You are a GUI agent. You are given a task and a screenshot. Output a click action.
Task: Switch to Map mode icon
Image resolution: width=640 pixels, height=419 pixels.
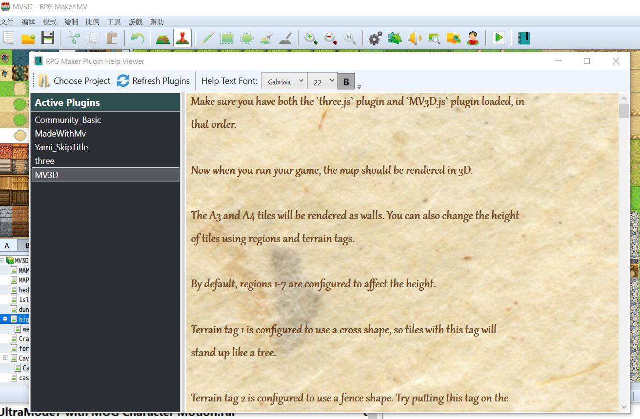pos(162,38)
